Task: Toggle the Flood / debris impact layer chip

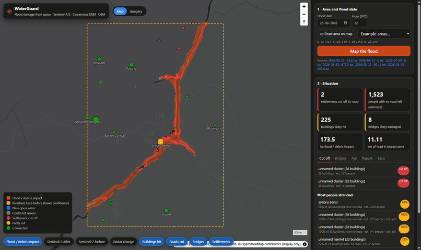Action: (x=22, y=242)
